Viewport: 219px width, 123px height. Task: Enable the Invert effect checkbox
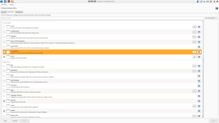(x=4, y=27)
